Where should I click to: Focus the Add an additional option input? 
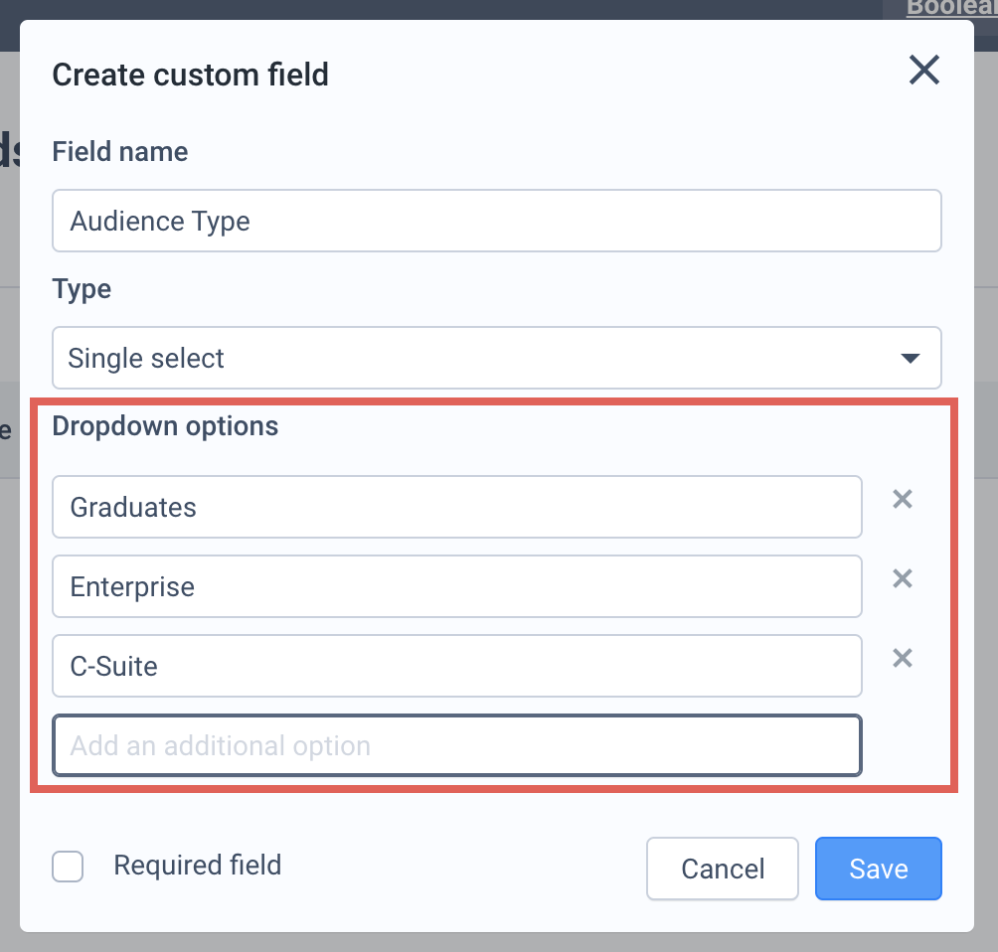pos(457,746)
